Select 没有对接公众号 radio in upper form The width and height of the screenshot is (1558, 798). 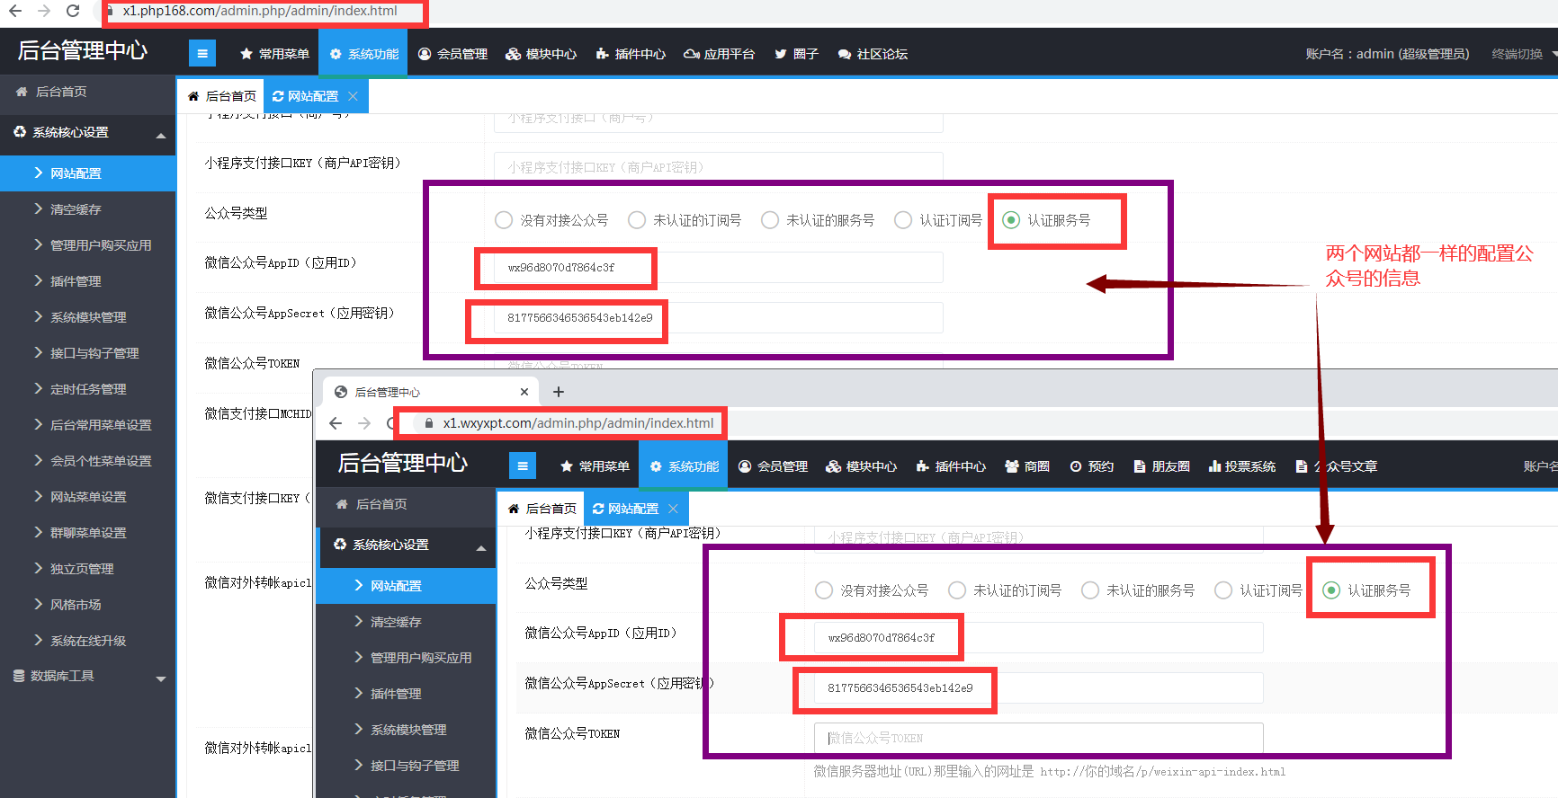coord(504,220)
